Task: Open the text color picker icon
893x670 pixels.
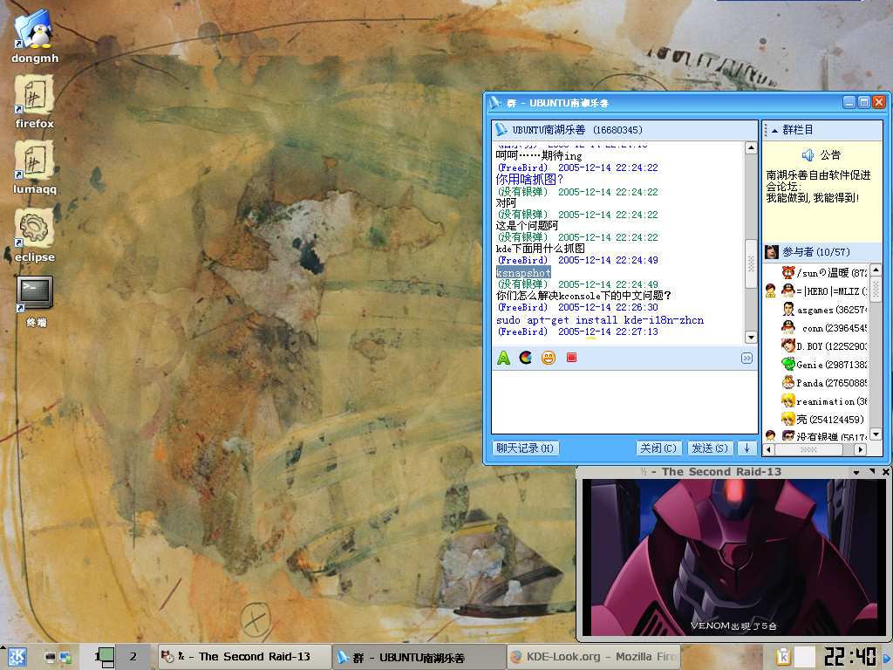Action: [526, 358]
